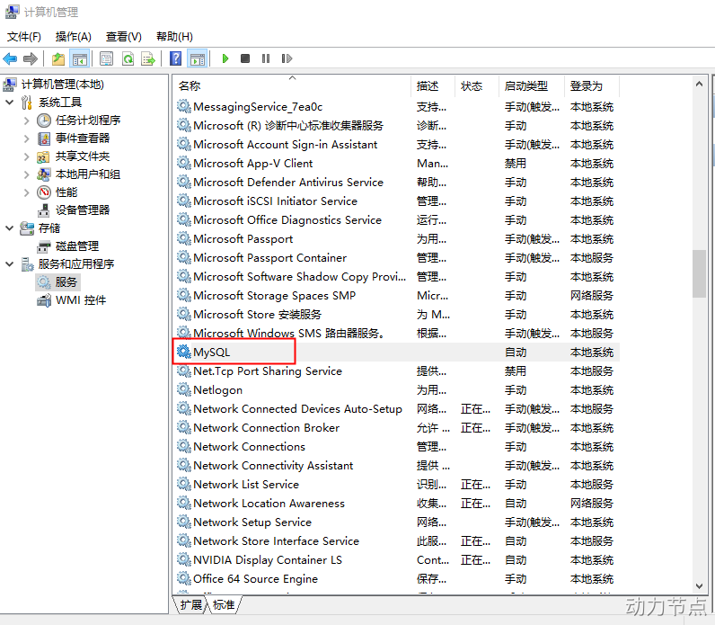The width and height of the screenshot is (715, 625).
Task: Toggle the Show/Hide Action Pane icon
Action: click(198, 58)
